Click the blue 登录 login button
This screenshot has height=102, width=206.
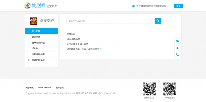point(178,6)
